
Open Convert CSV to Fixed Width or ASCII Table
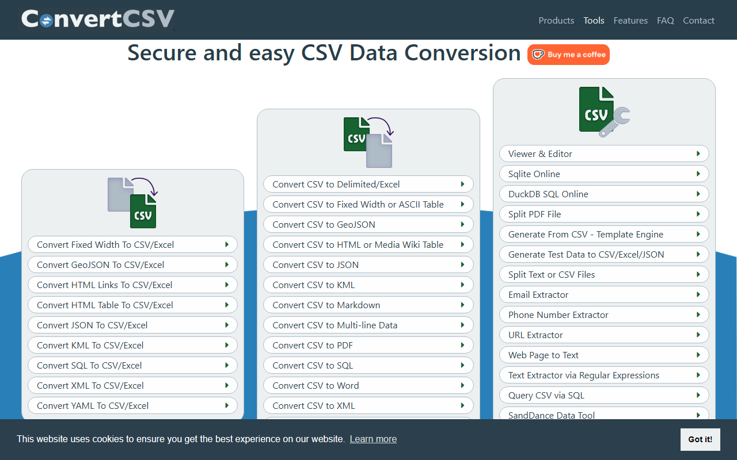[368, 204]
